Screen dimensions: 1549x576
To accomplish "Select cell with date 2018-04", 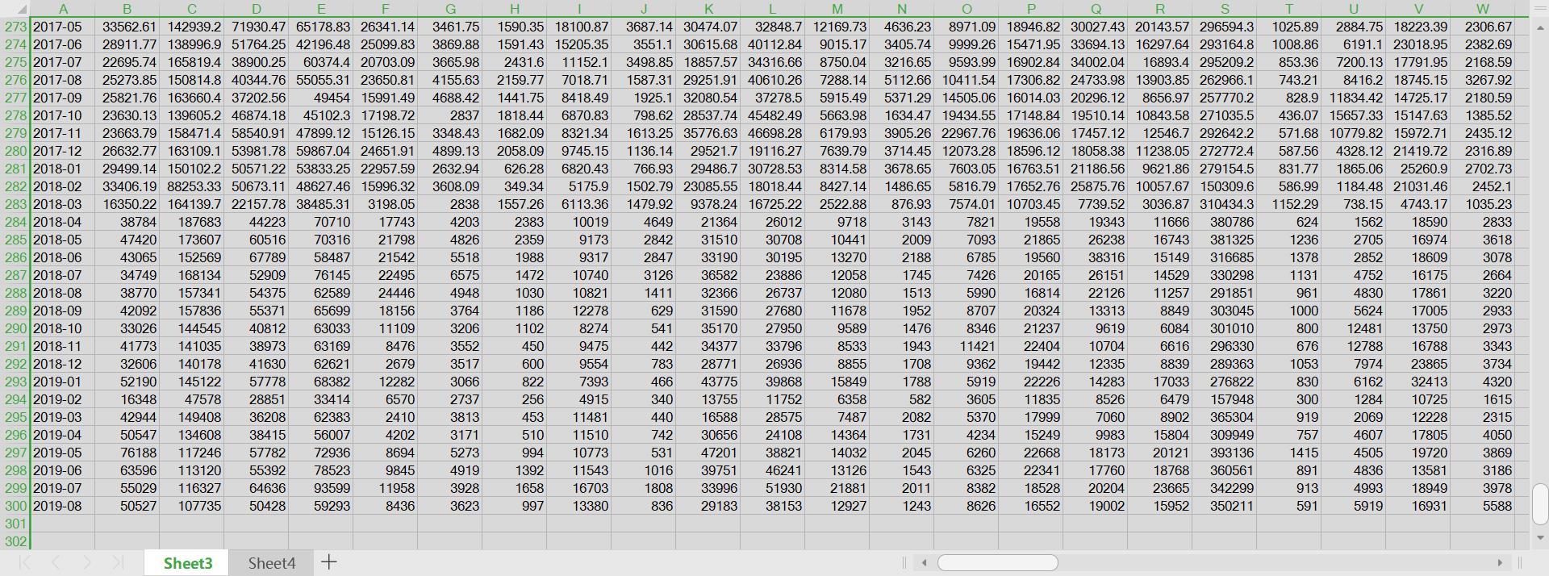I will point(63,222).
